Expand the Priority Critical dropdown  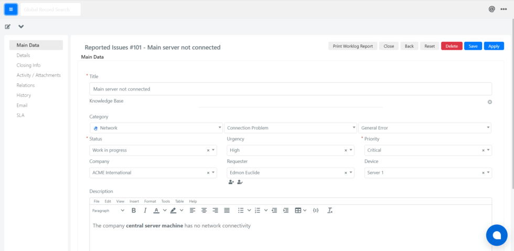click(x=488, y=150)
